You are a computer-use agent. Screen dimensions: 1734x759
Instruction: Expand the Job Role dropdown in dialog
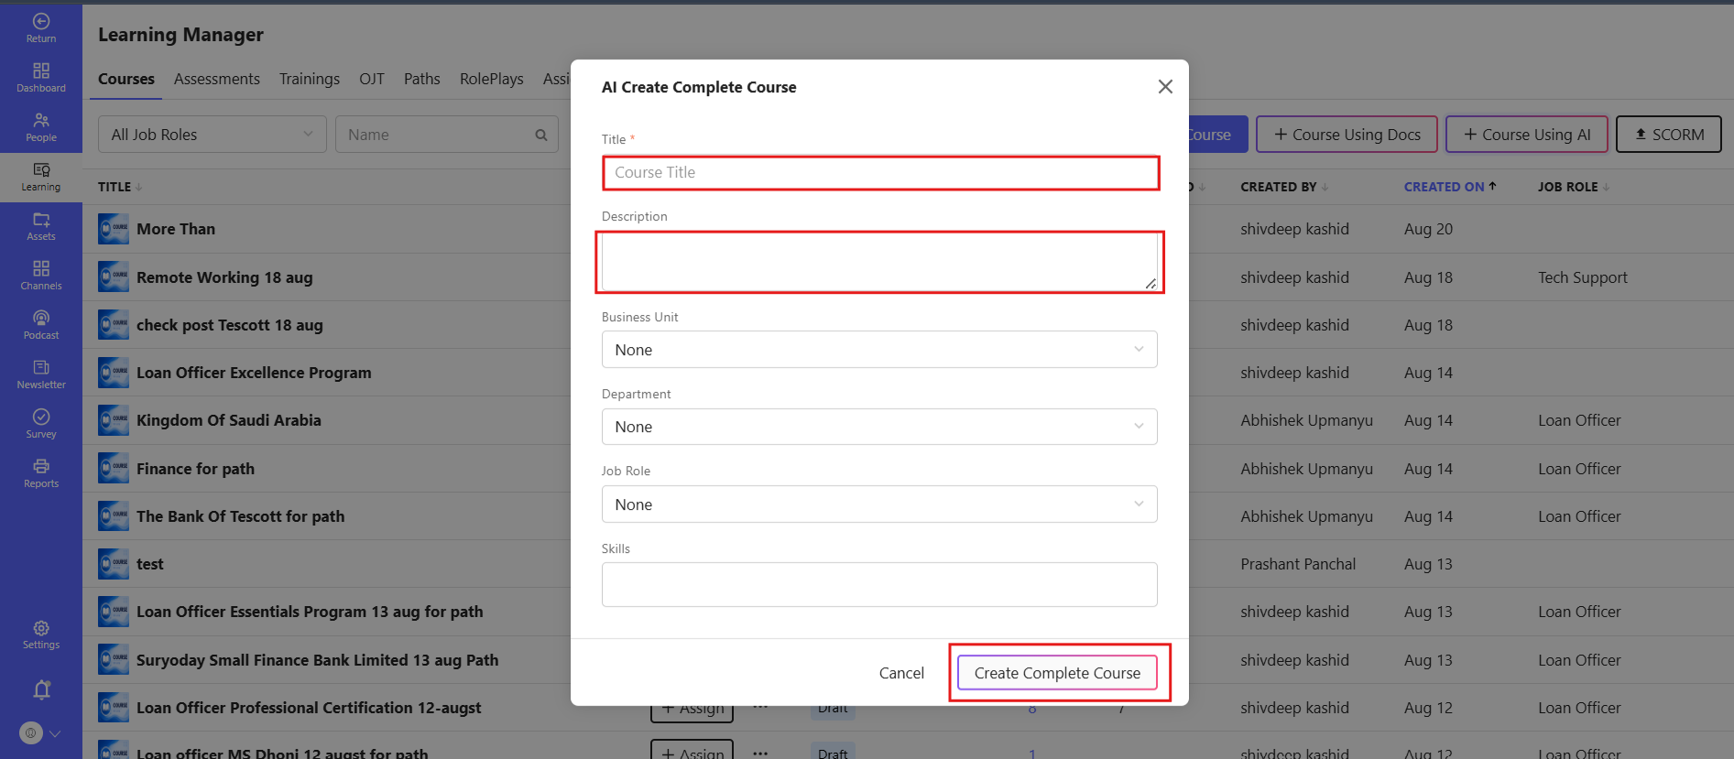pyautogui.click(x=879, y=504)
